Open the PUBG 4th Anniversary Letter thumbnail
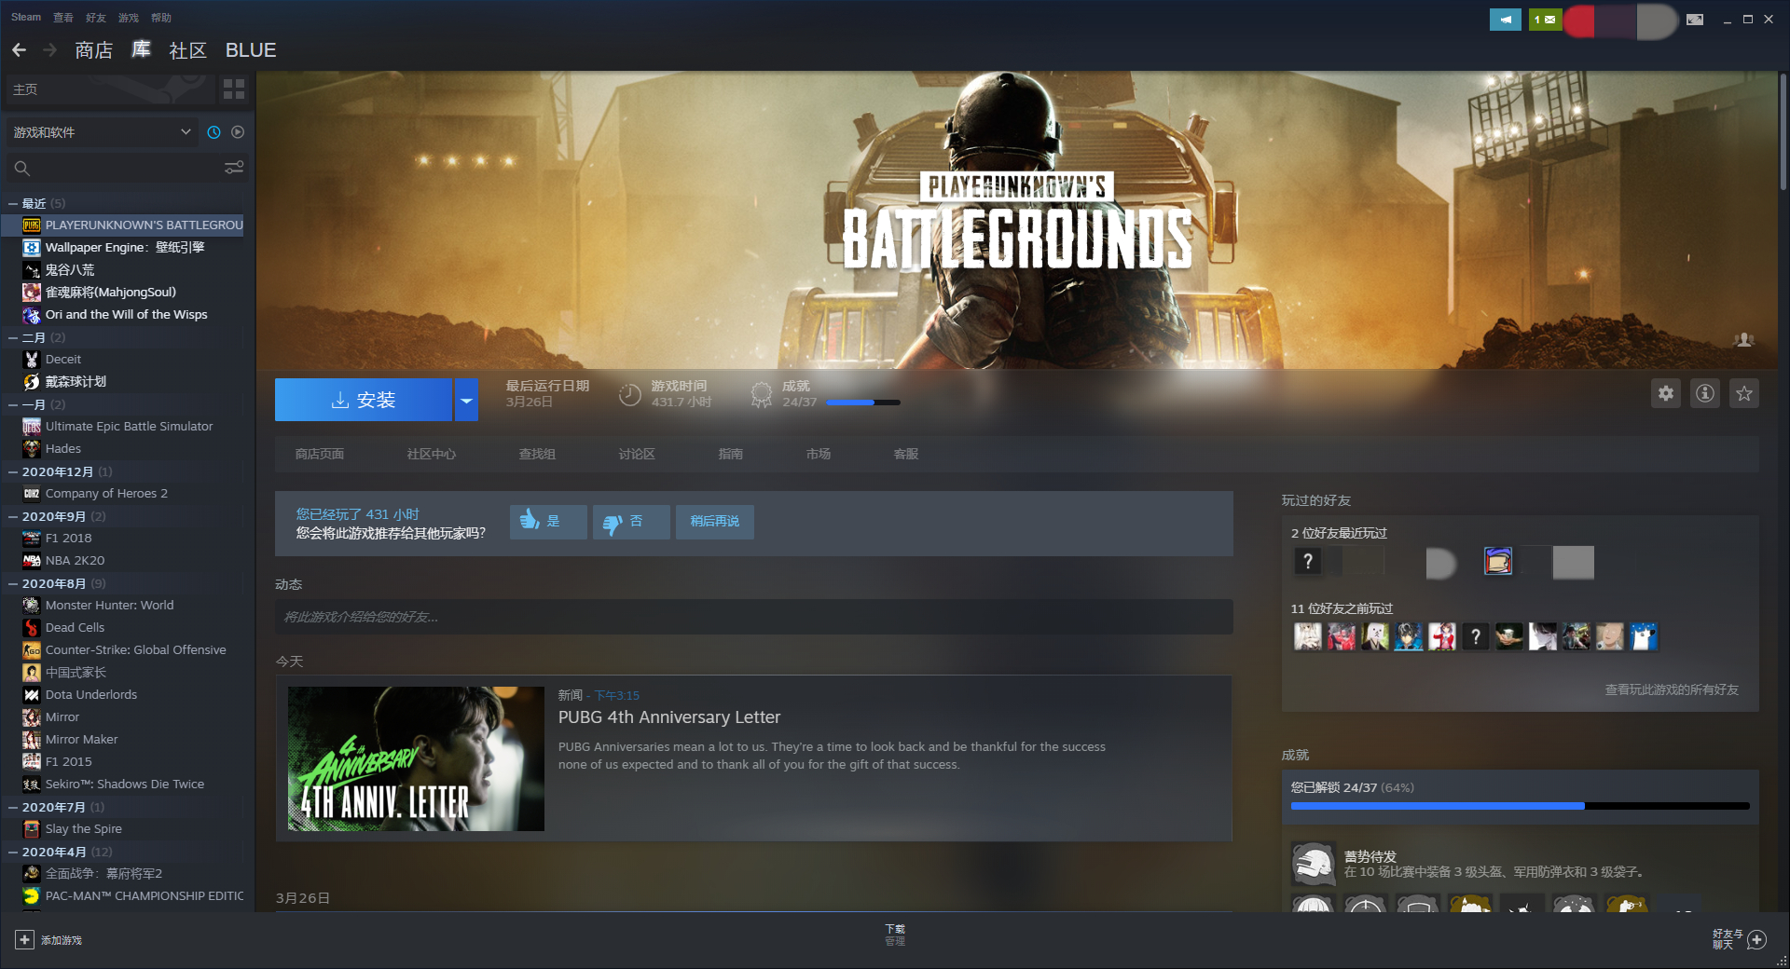The image size is (1790, 969). pos(416,758)
